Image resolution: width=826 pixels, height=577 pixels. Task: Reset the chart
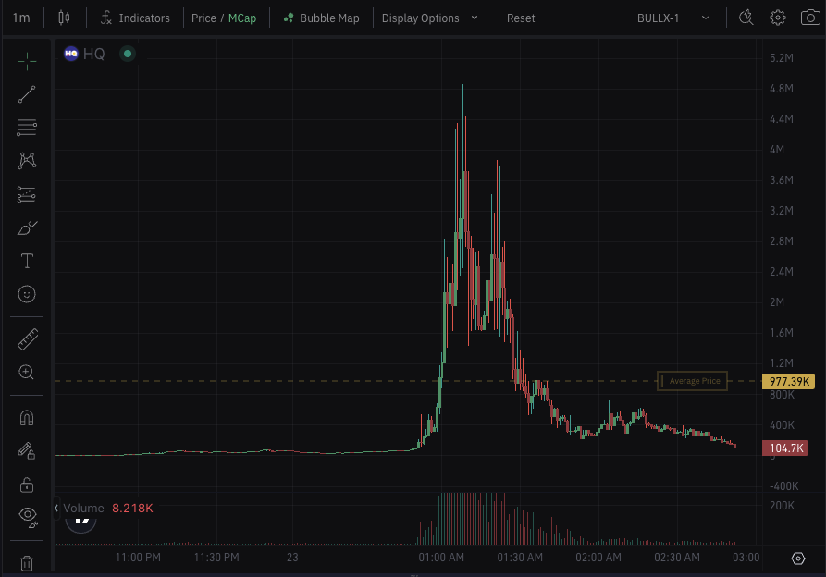pyautogui.click(x=521, y=18)
